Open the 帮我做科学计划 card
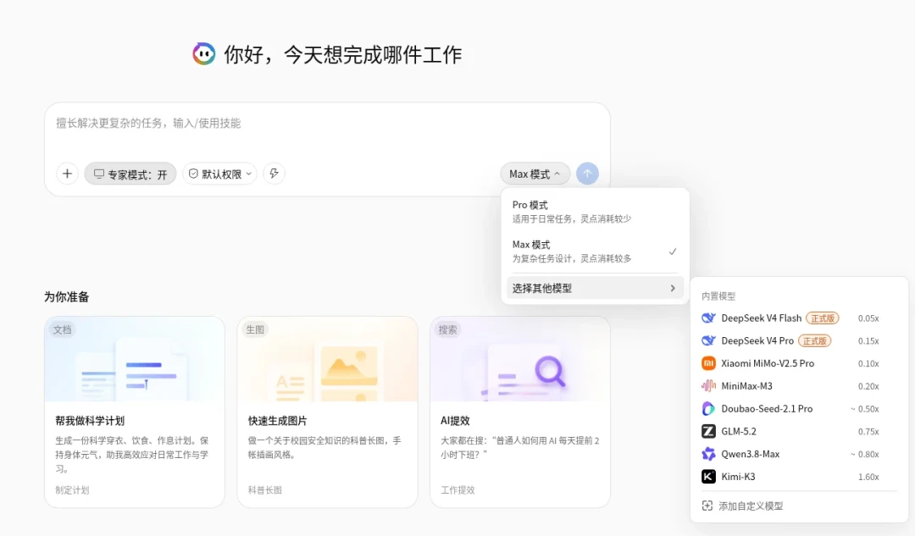915x536 pixels. (x=135, y=412)
